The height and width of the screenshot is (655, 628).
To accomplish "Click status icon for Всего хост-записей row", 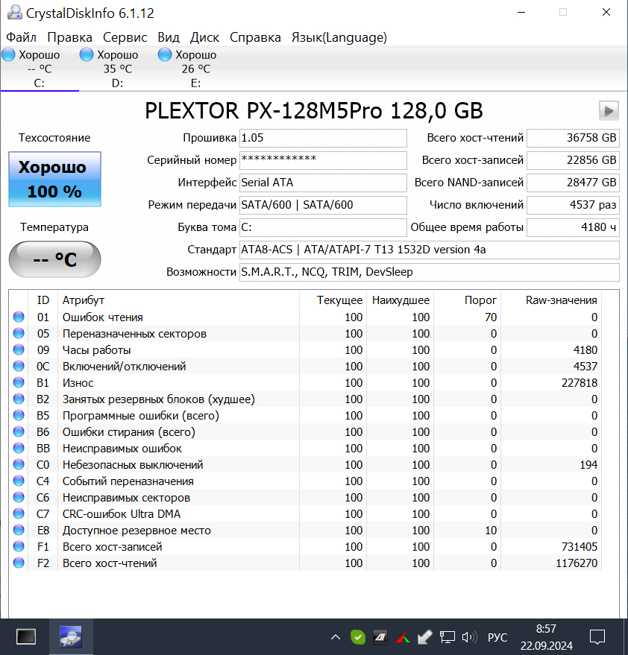I will 19,546.
